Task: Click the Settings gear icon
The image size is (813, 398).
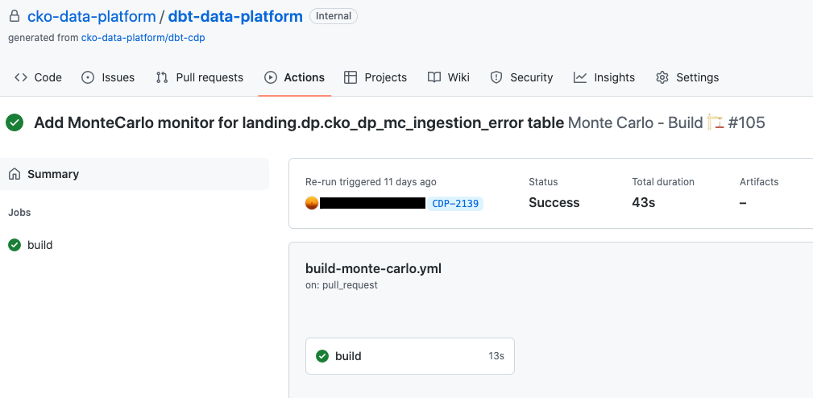Action: coord(662,77)
